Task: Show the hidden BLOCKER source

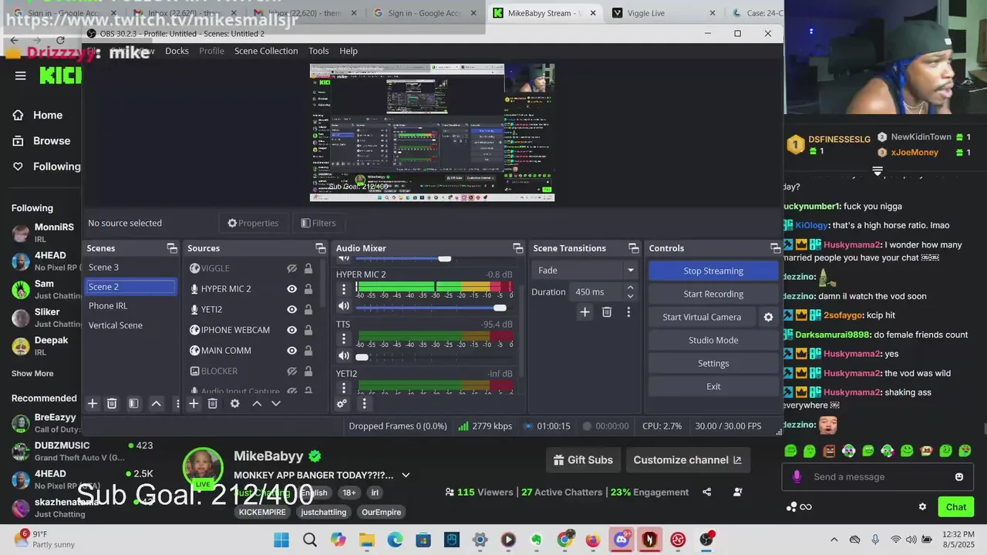Action: click(x=291, y=371)
